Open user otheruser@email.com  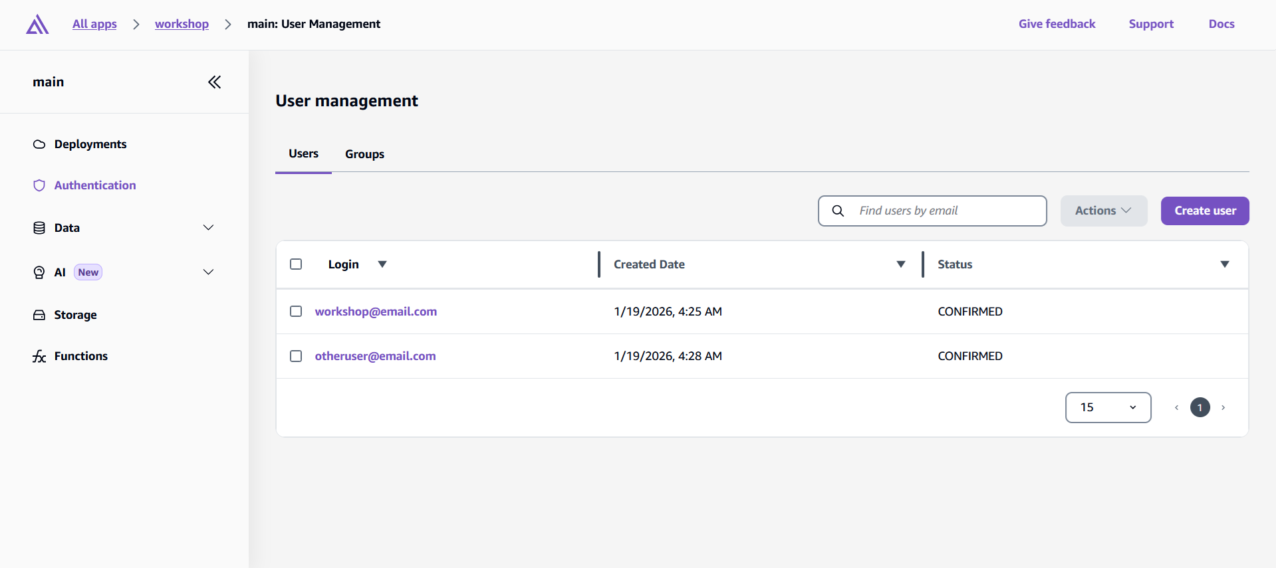coord(376,356)
